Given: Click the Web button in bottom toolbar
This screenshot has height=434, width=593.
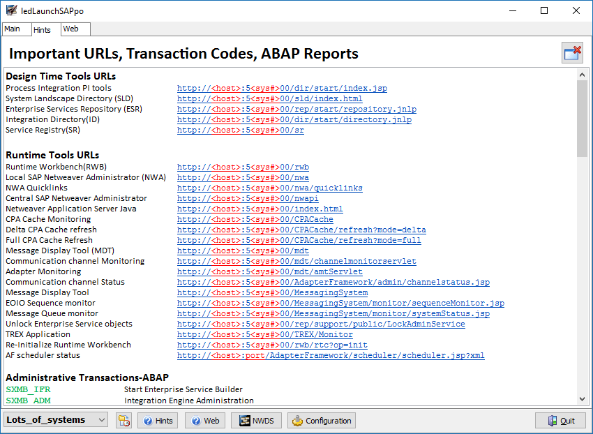Looking at the screenshot, I should (x=206, y=420).
